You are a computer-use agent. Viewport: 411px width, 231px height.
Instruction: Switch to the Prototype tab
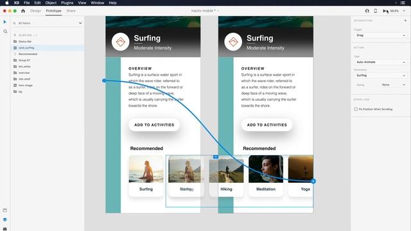[53, 11]
